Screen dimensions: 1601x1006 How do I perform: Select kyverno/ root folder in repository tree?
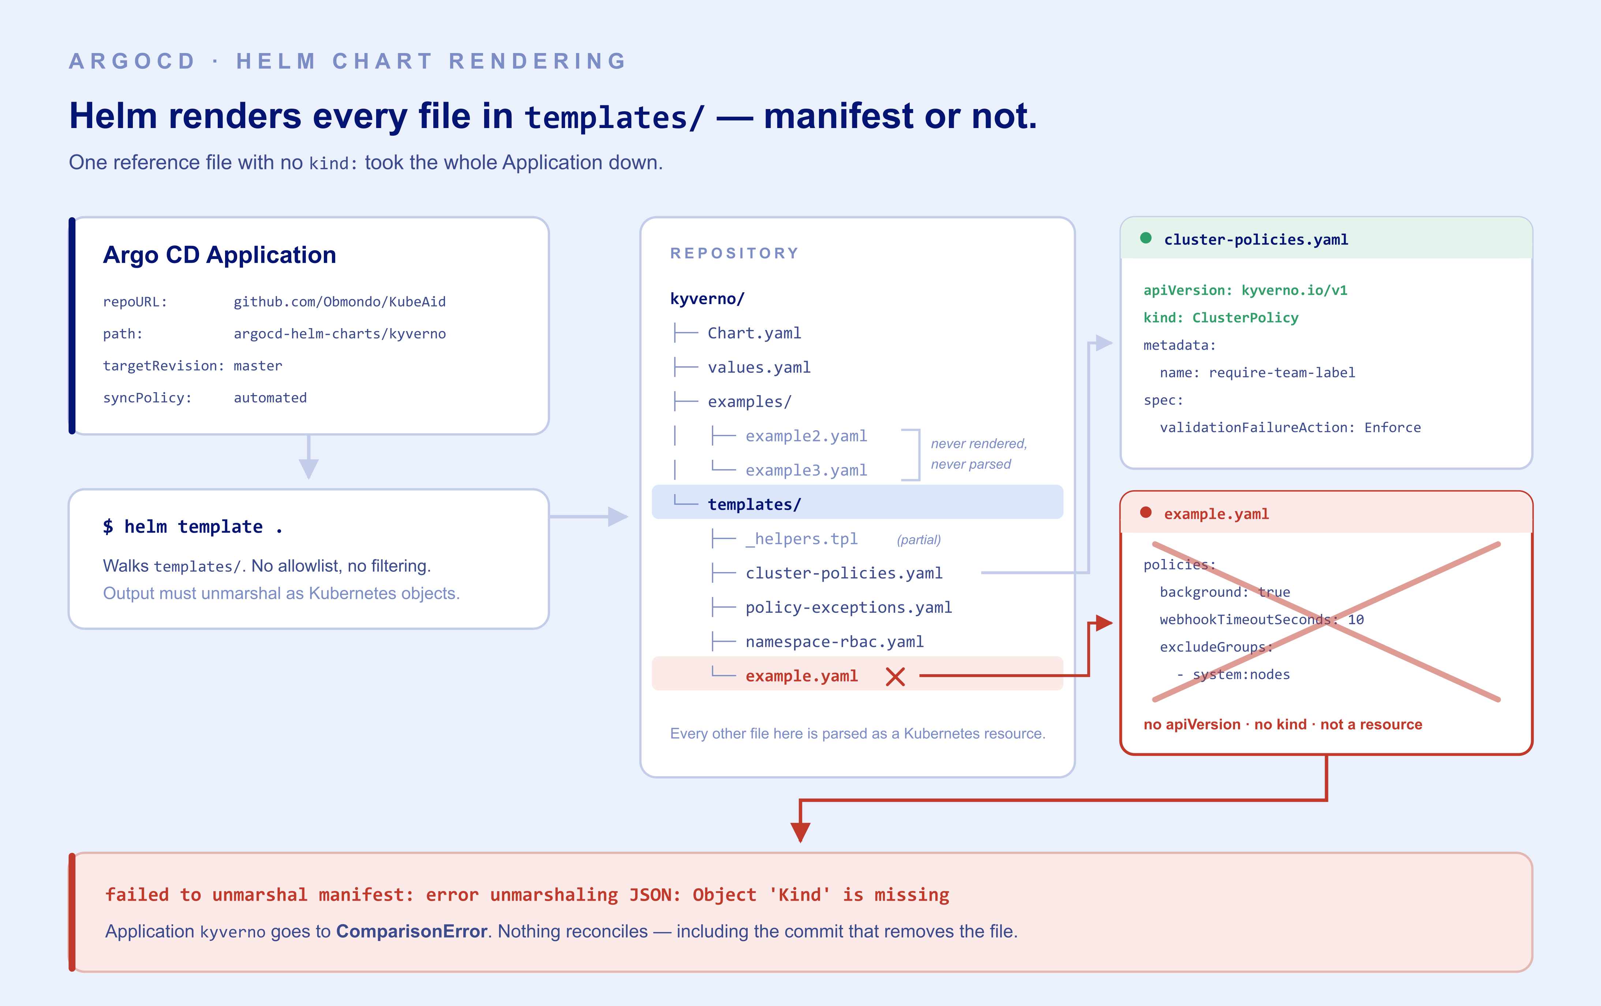pos(707,299)
